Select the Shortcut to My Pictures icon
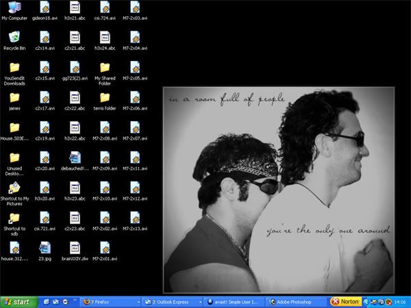The image size is (411, 308). [14, 187]
